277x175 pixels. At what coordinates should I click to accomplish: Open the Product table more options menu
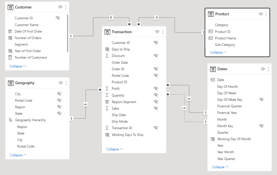pyautogui.click(x=266, y=14)
